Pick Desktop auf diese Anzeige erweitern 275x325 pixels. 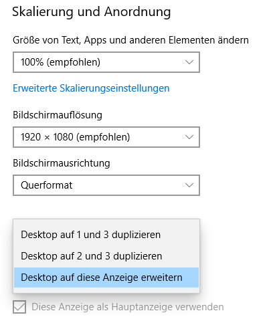(x=106, y=278)
